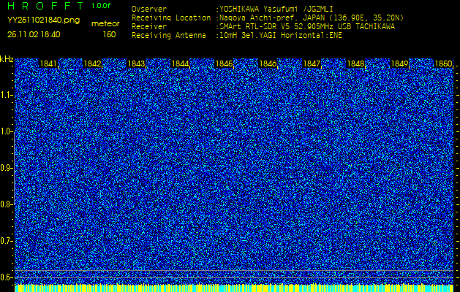
Task: Click the 1843 time marker
Action: (x=136, y=64)
